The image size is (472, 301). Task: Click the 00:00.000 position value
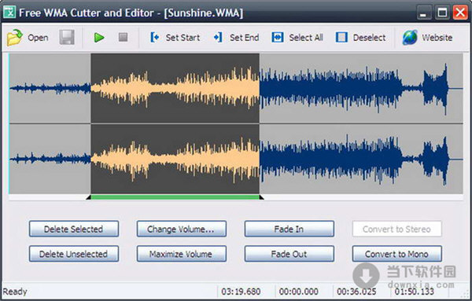pos(299,292)
